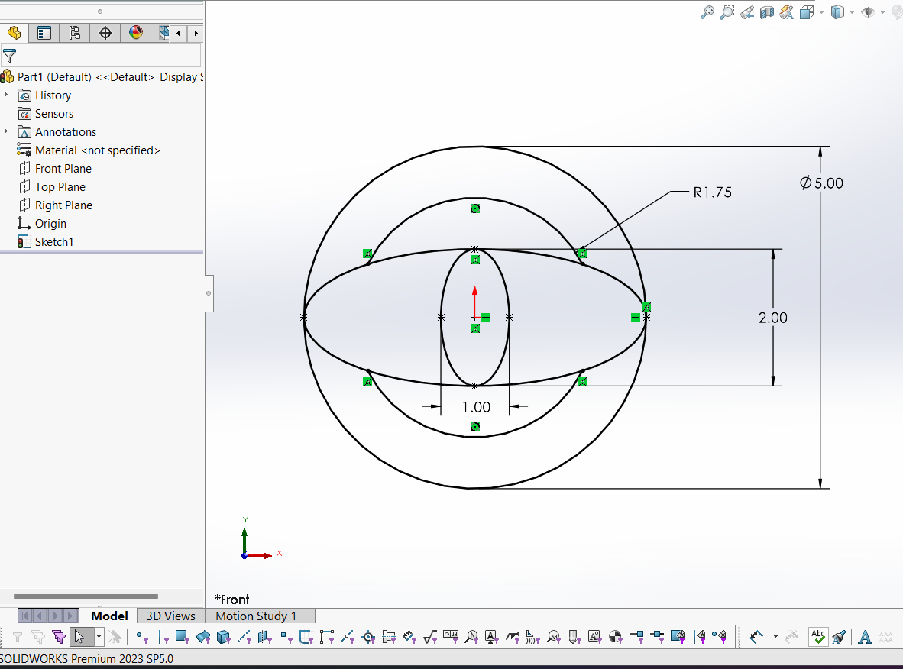Expand the History folder
This screenshot has width=903, height=669.
(6, 95)
